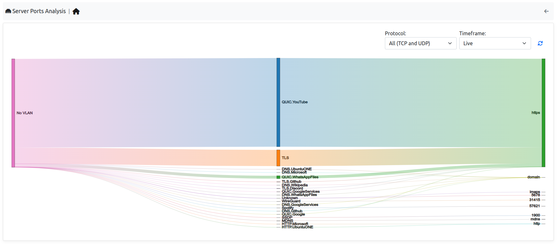Click the flow from No VLAN to TLS
The height and width of the screenshot is (244, 557).
click(x=146, y=156)
